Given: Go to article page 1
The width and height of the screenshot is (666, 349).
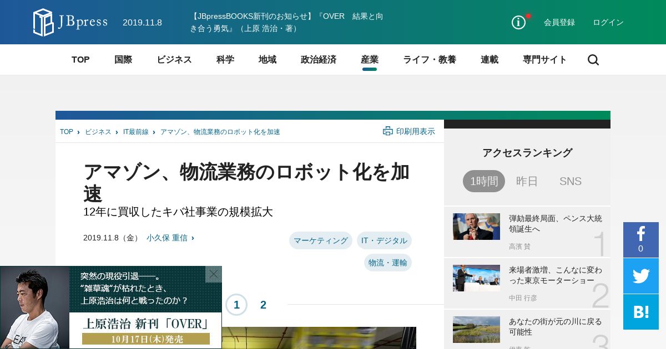Looking at the screenshot, I should pyautogui.click(x=236, y=305).
